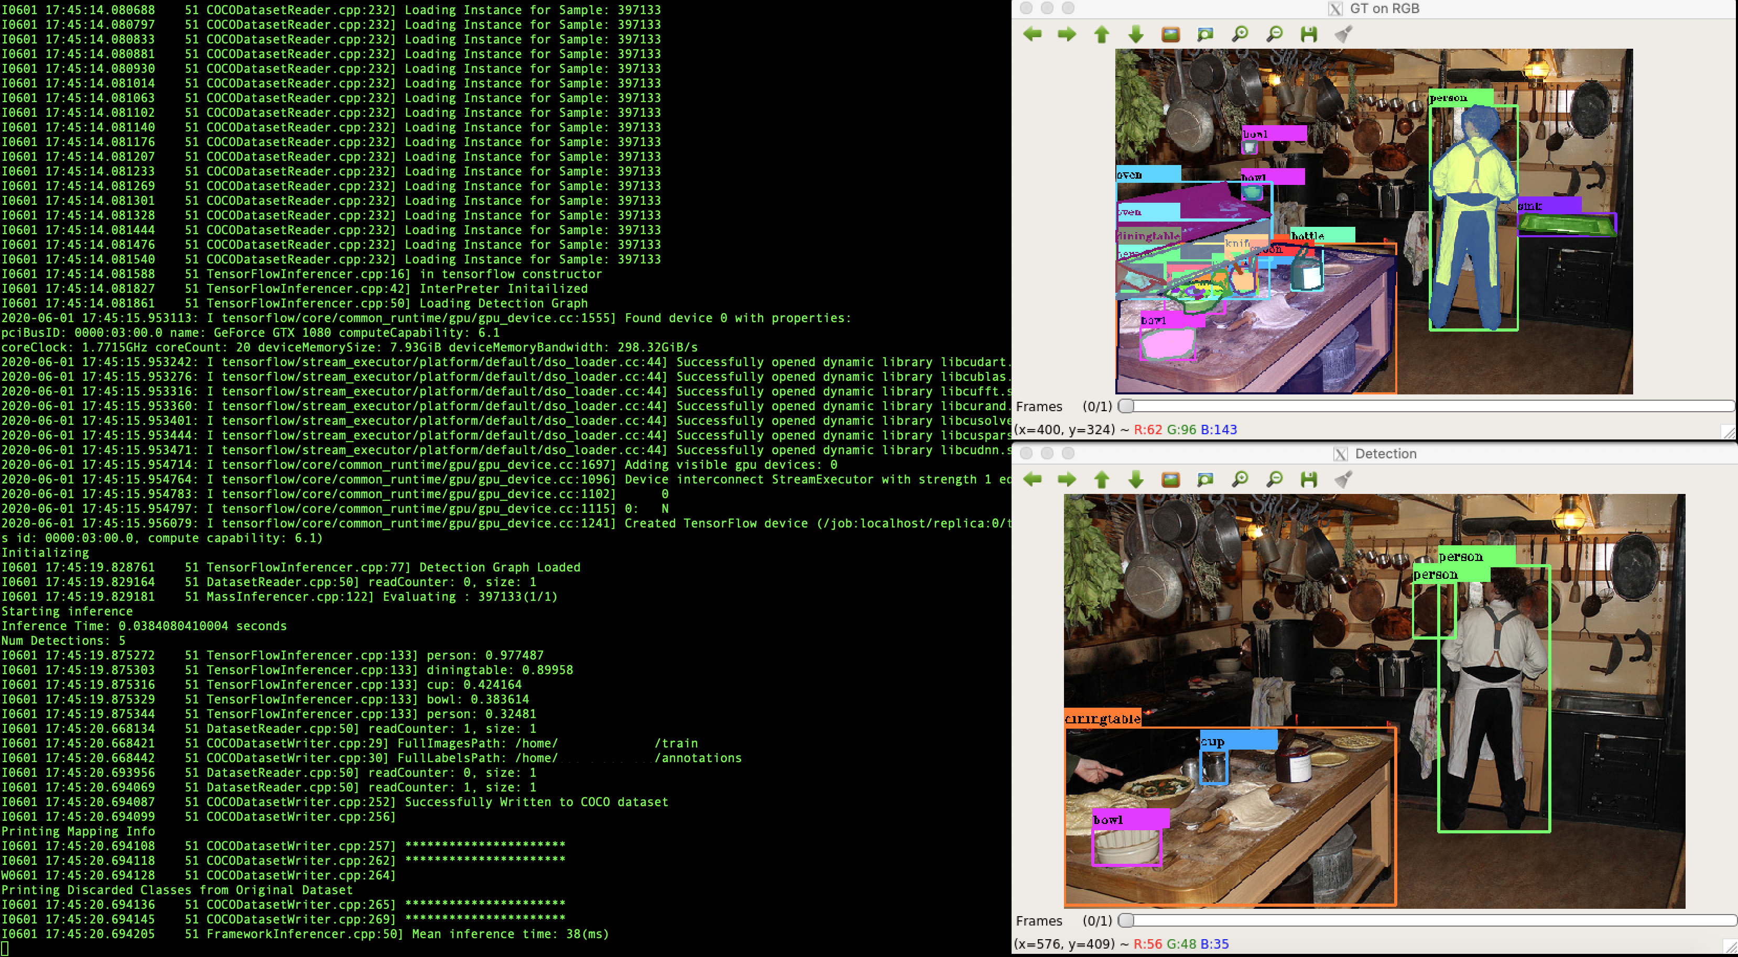The image size is (1738, 957).
Task: Click the Frames slider handle in GT on RGB
Action: tap(1126, 406)
